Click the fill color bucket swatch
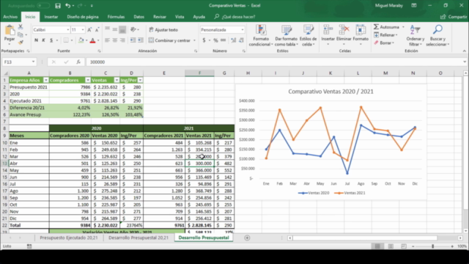 pos(81,40)
